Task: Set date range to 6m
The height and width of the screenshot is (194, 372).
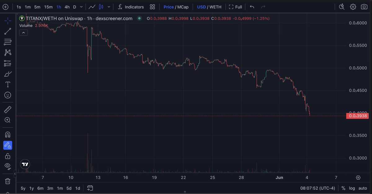Action: 40,188
